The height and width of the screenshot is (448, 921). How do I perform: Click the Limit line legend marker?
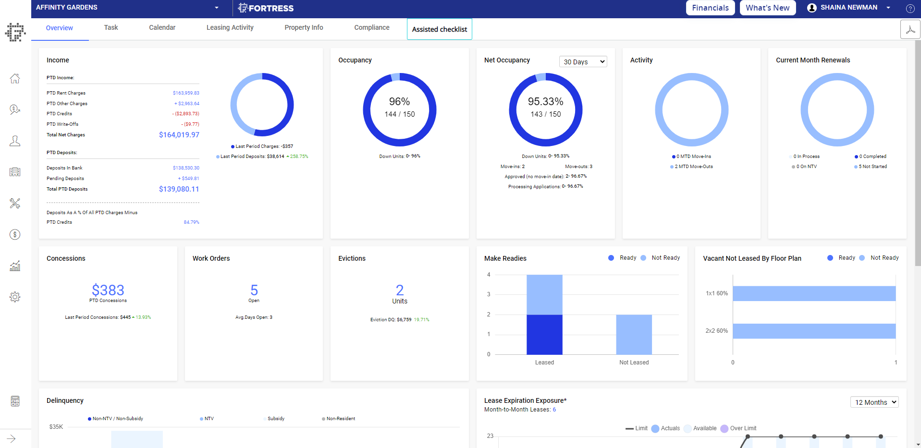coord(629,428)
